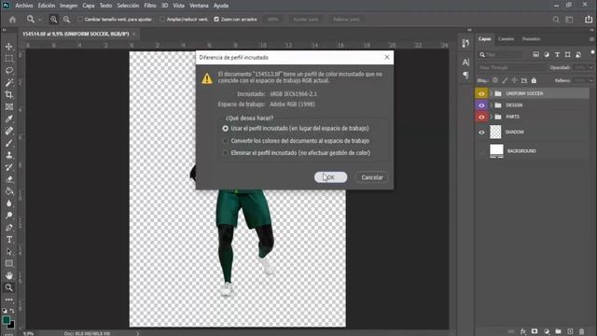Screen dimensions: 597x336
Task: Select the Paint Bucket tool
Action: 8,191
